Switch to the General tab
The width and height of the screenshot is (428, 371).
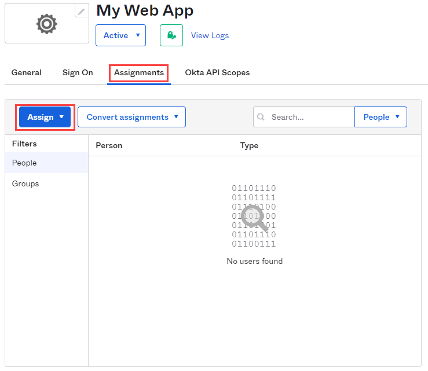tap(27, 73)
